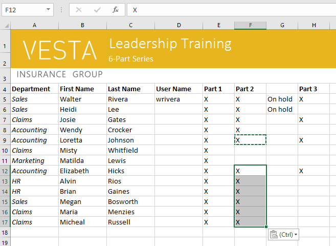
Task: Click the Paste Options clipboard icon
Action: tap(274, 234)
